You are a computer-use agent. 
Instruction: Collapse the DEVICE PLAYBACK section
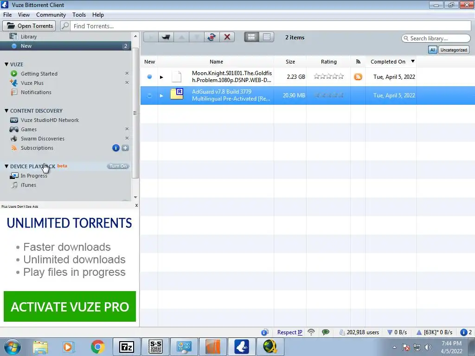click(6, 166)
